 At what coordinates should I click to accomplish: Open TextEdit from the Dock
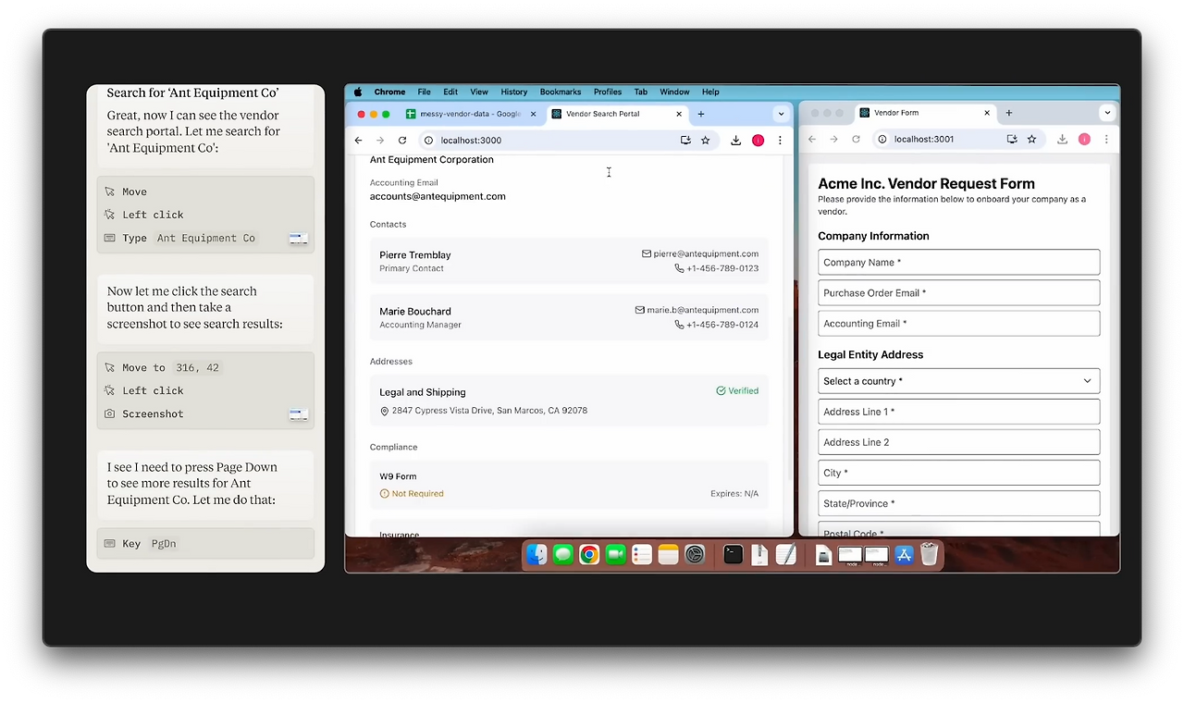pyautogui.click(x=785, y=555)
